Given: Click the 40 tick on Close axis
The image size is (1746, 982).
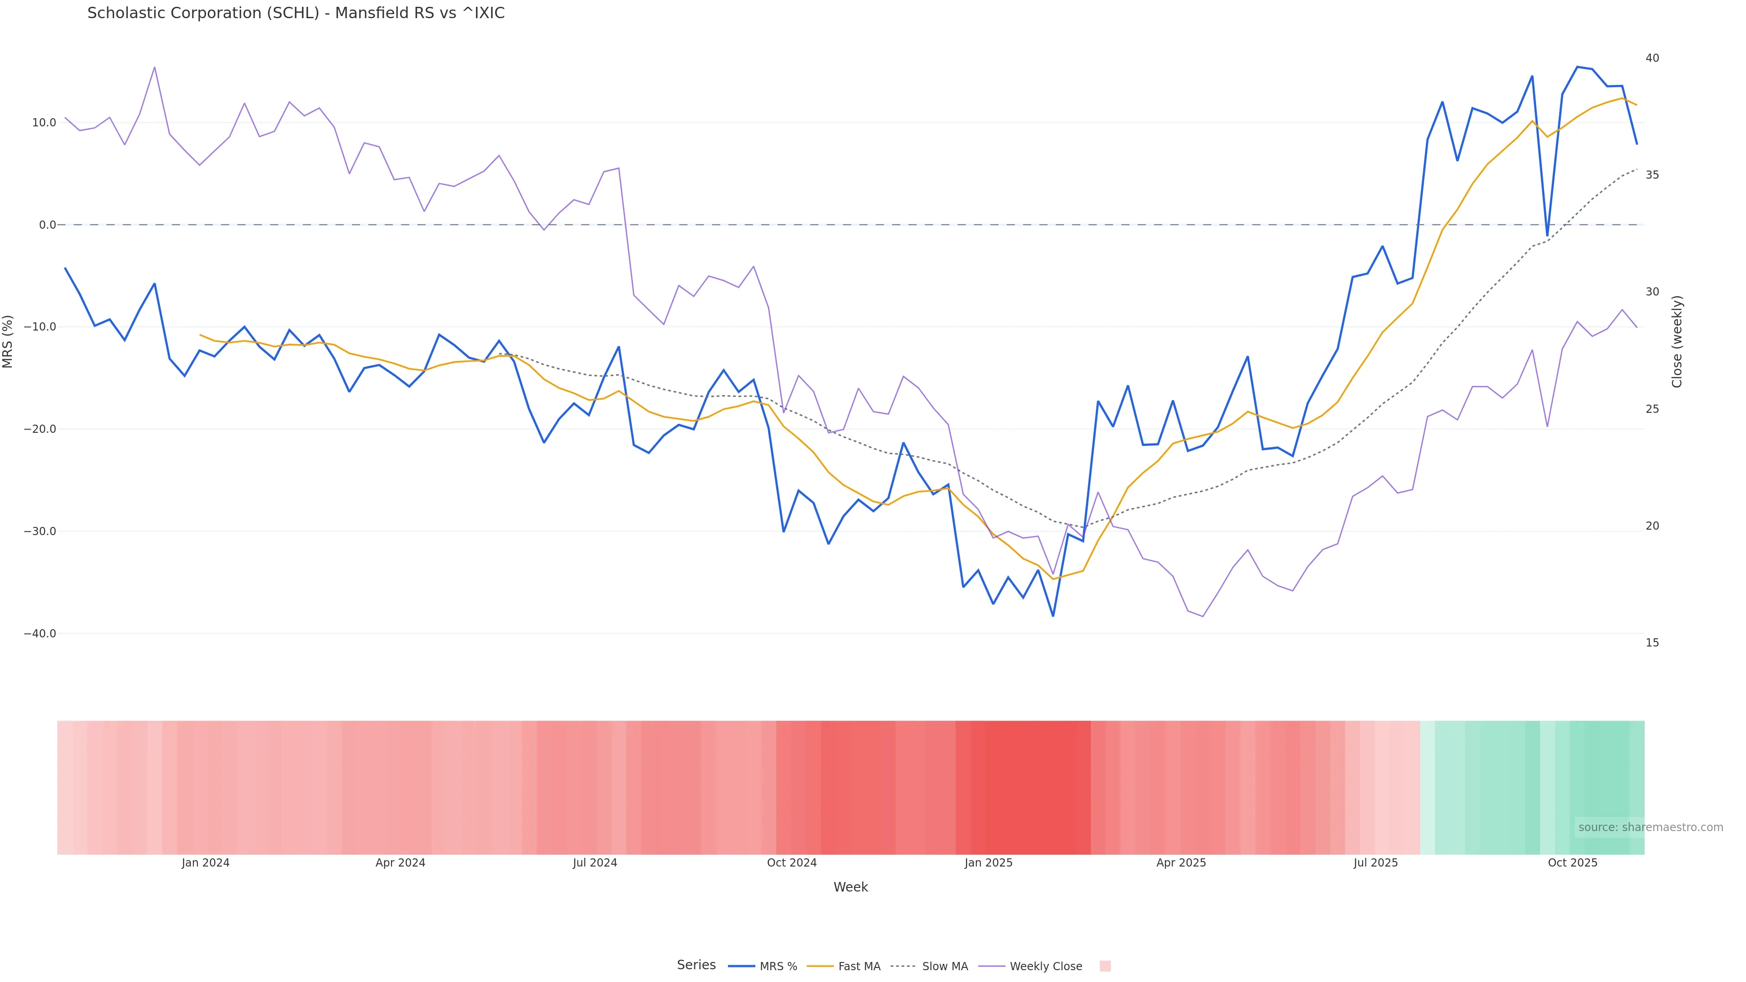Looking at the screenshot, I should (1652, 58).
